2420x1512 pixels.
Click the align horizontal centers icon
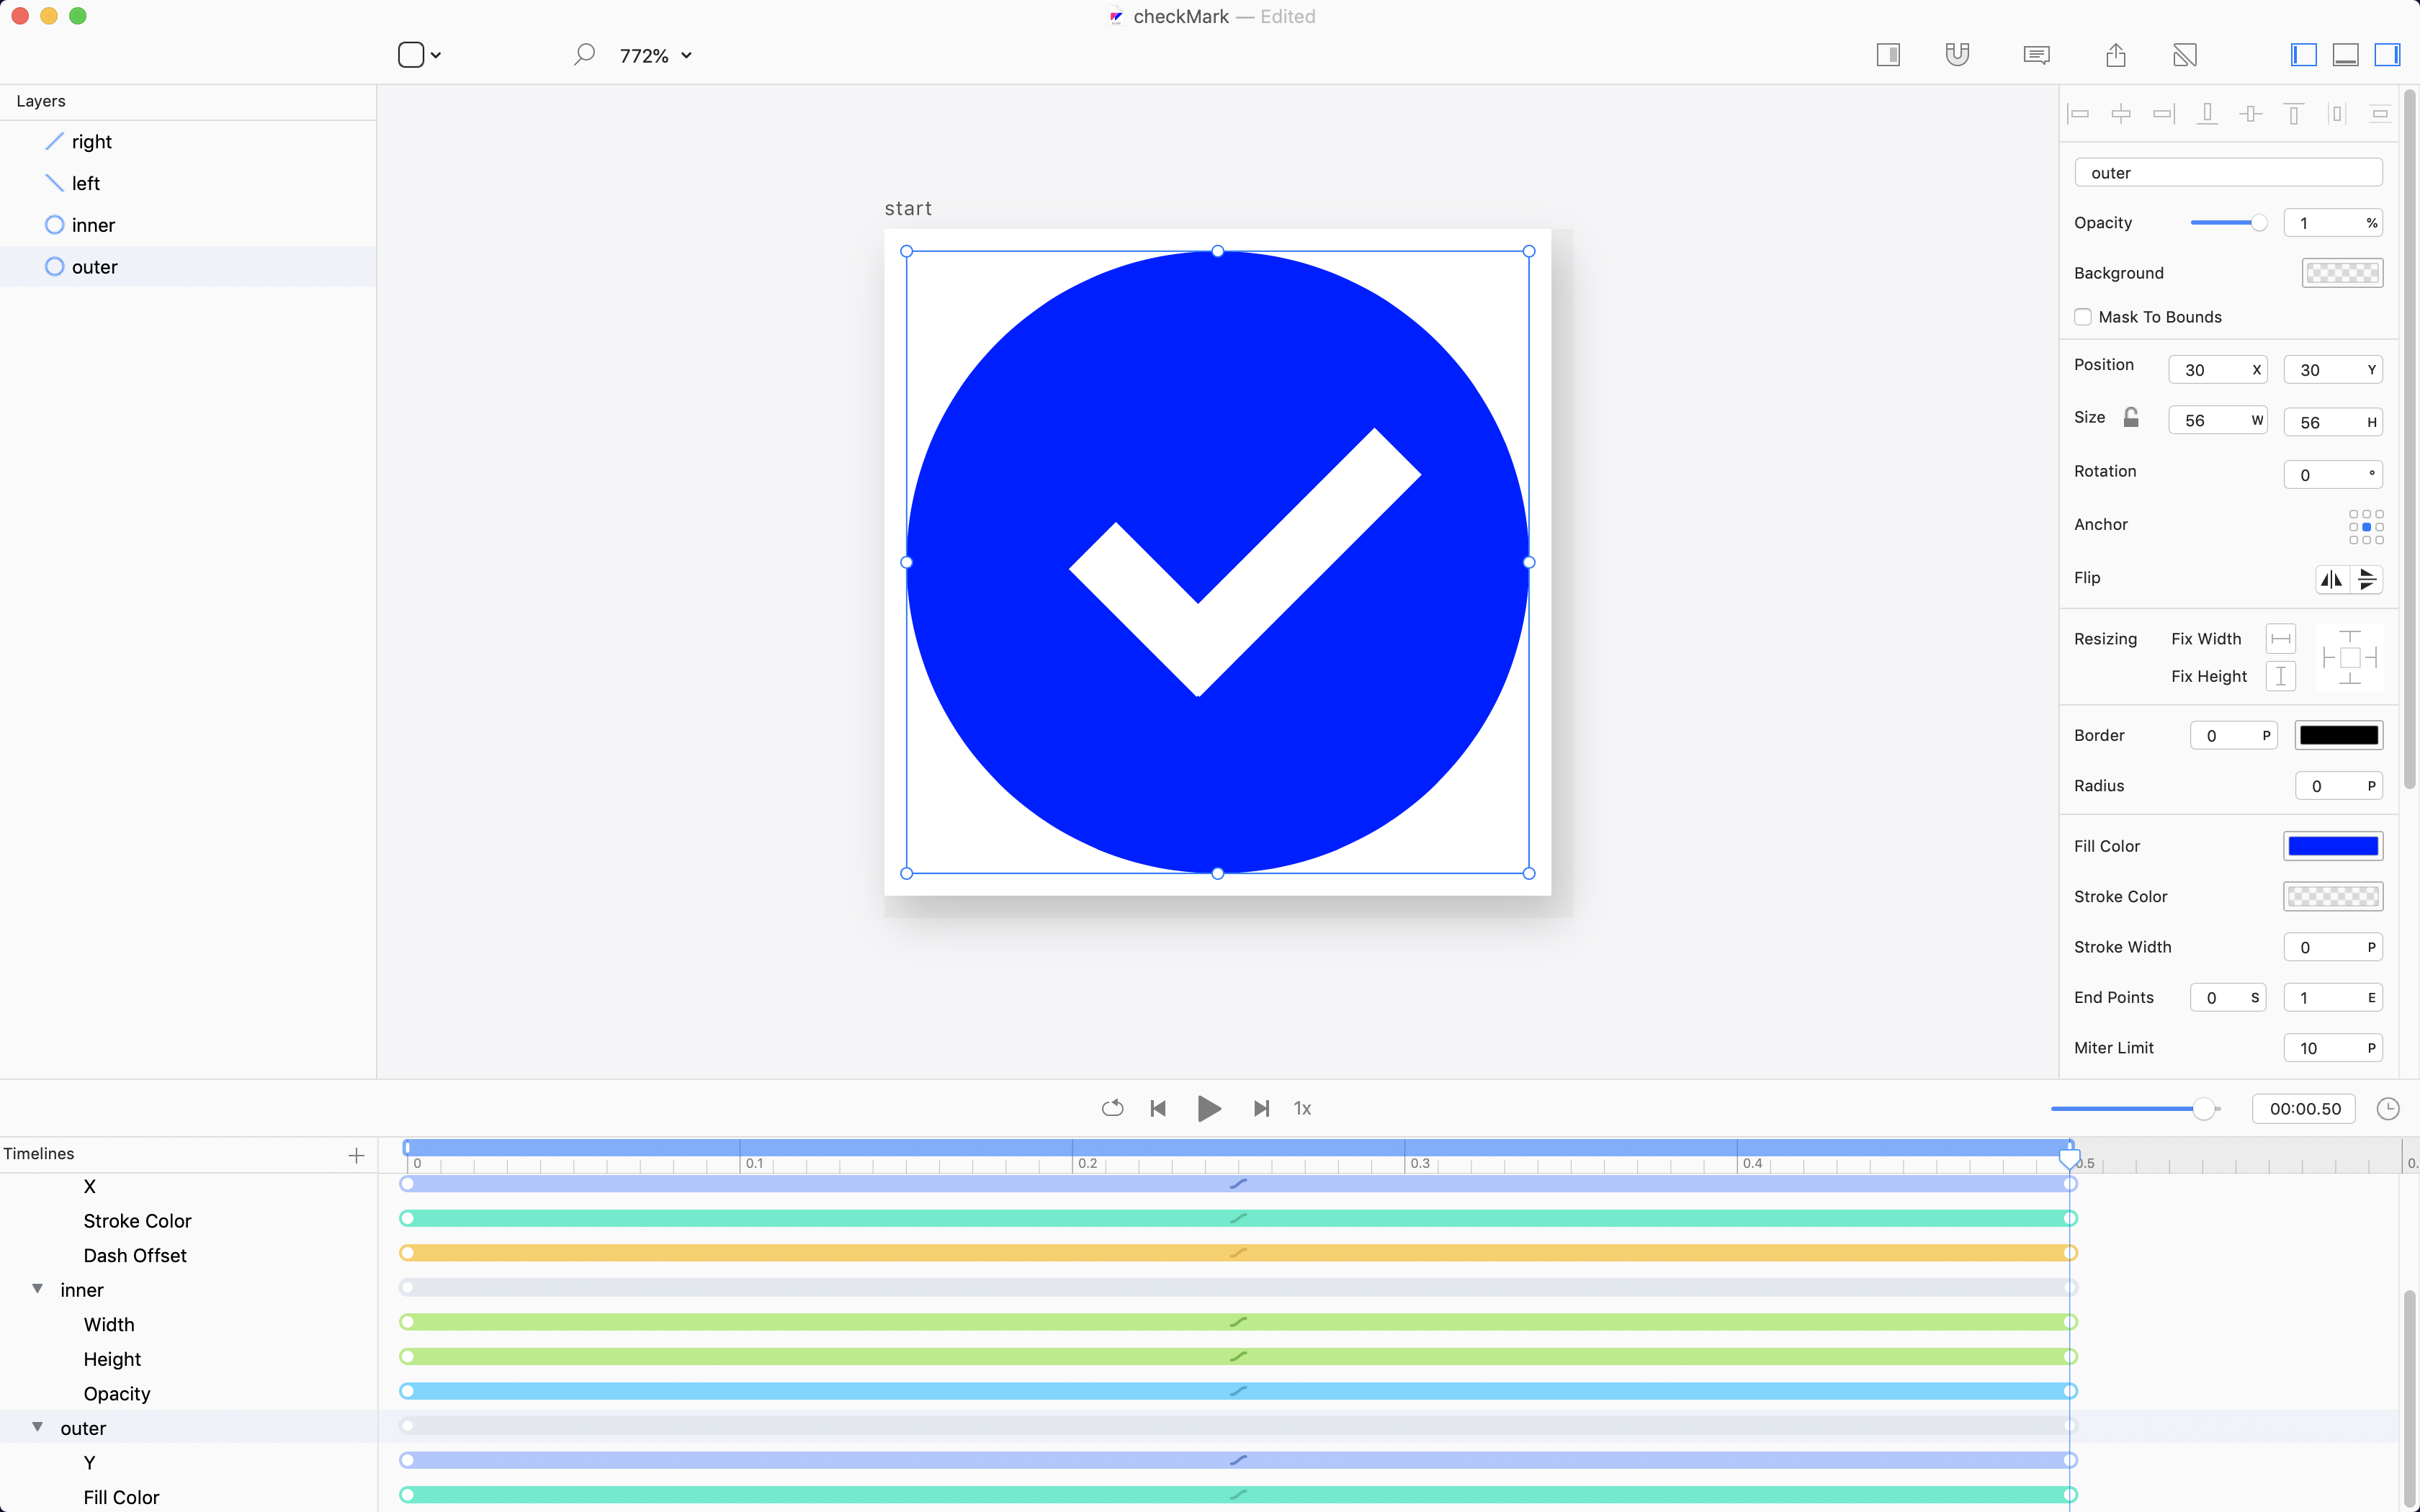point(2121,114)
